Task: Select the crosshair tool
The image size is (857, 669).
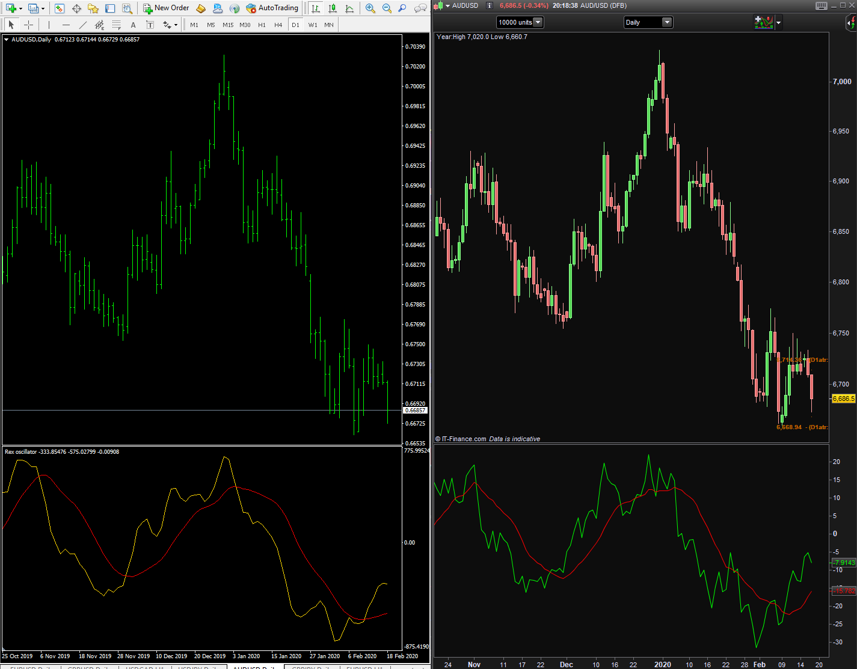Action: [28, 25]
